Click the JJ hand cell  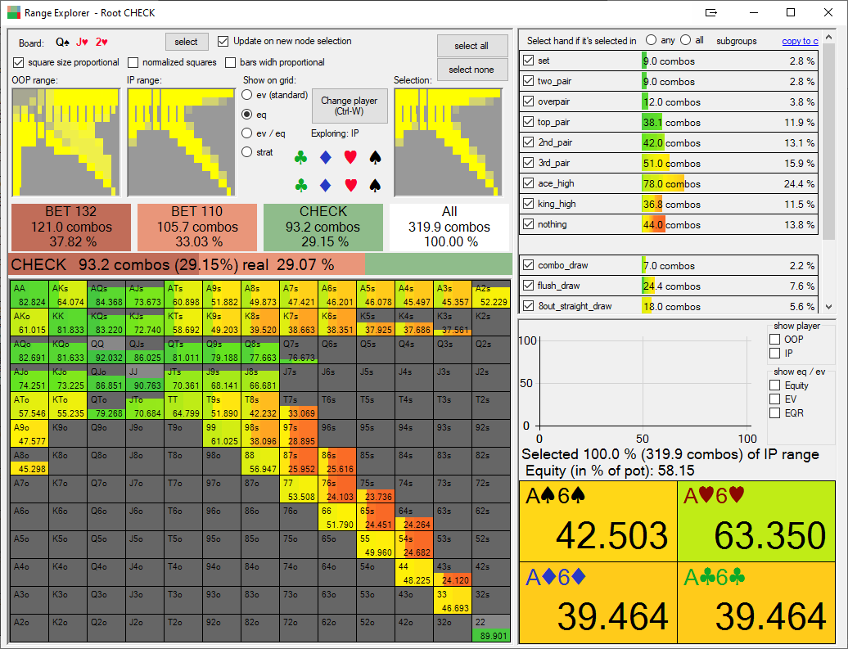[144, 377]
